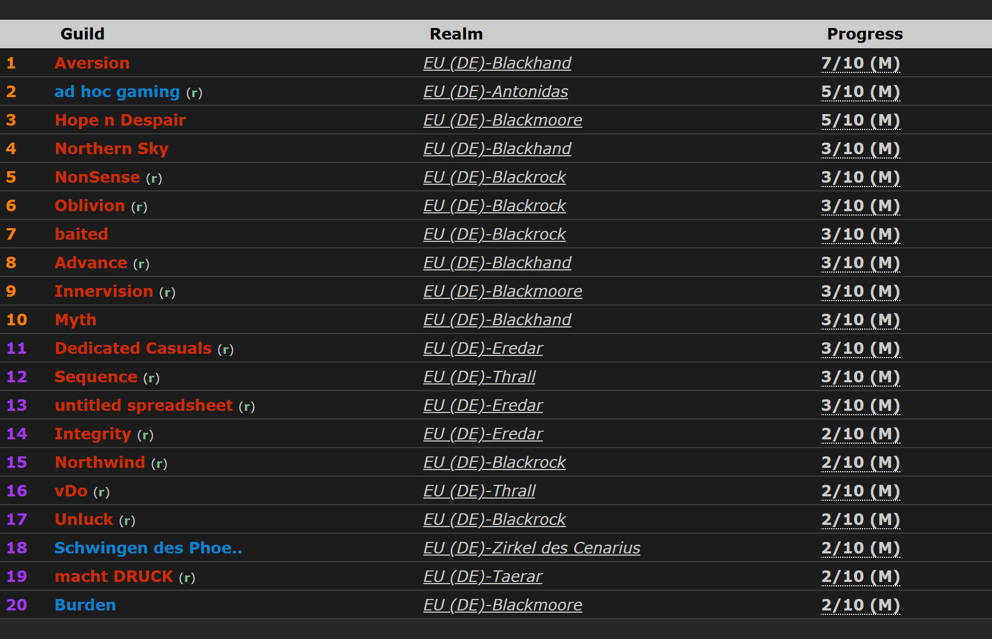Open Blackhand realm link in Aversion row

pyautogui.click(x=497, y=63)
